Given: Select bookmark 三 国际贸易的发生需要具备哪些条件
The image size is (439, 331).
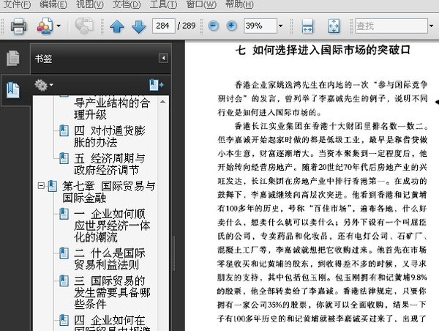Looking at the screenshot, I should click(112, 292).
